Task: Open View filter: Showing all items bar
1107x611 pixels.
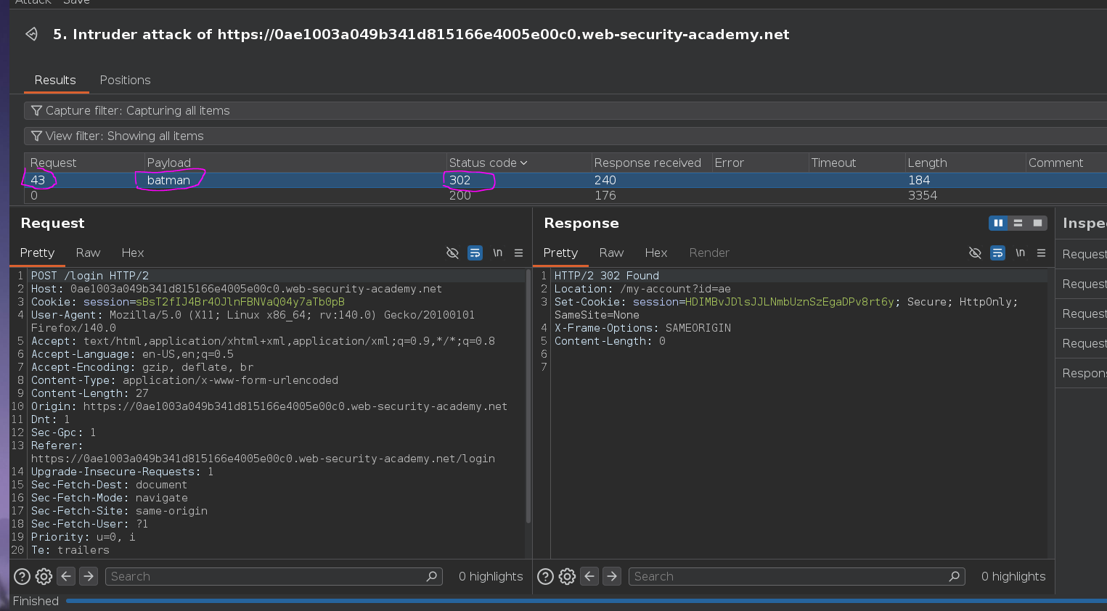Action: (x=565, y=136)
